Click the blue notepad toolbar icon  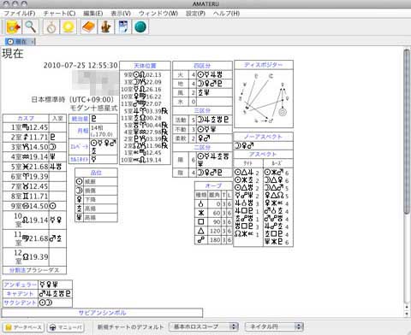[123, 27]
